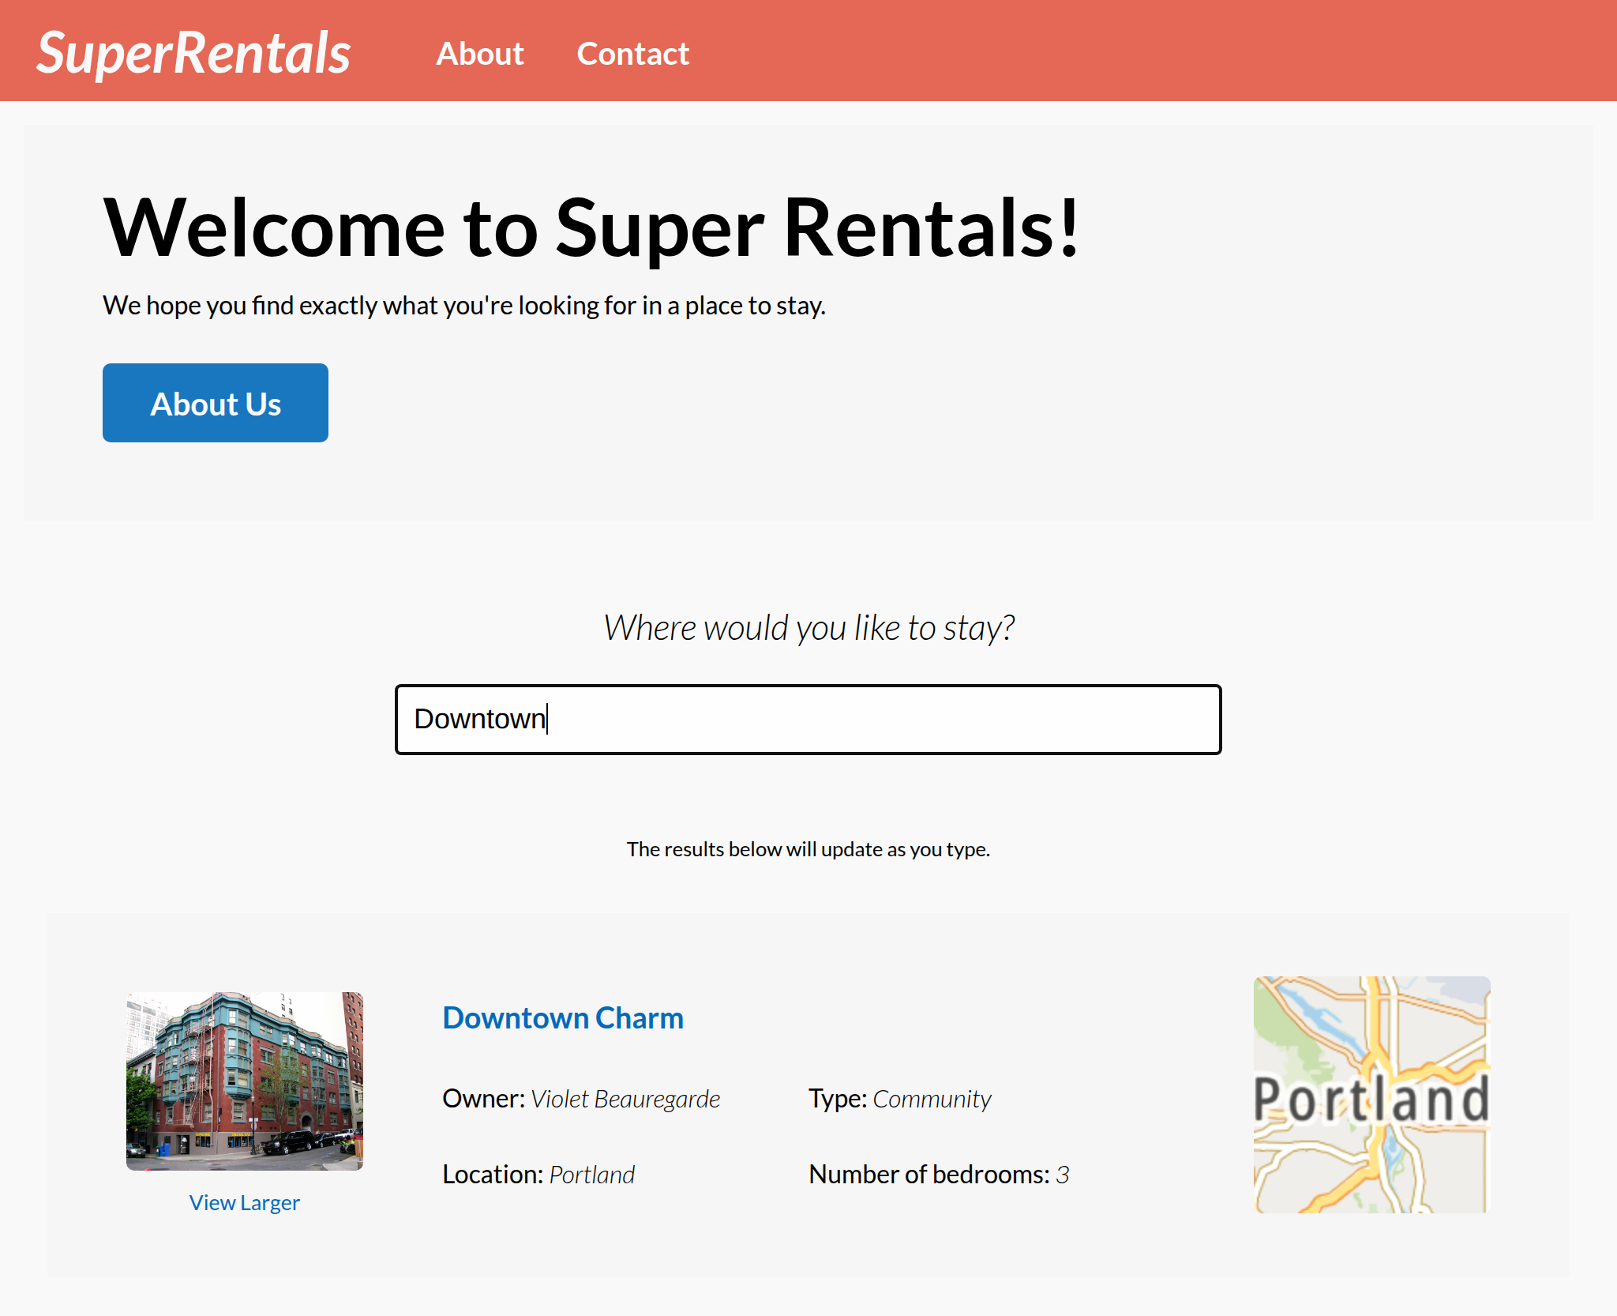
Task: Click the Portland location text
Action: tap(592, 1175)
